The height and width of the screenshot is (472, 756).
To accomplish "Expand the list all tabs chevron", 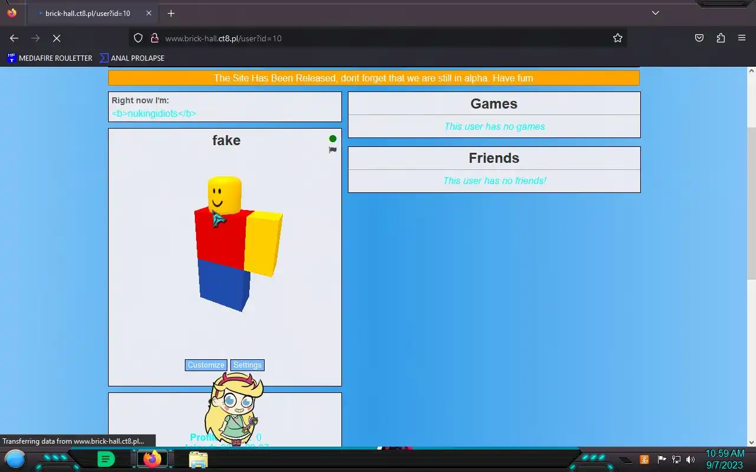I will point(656,13).
